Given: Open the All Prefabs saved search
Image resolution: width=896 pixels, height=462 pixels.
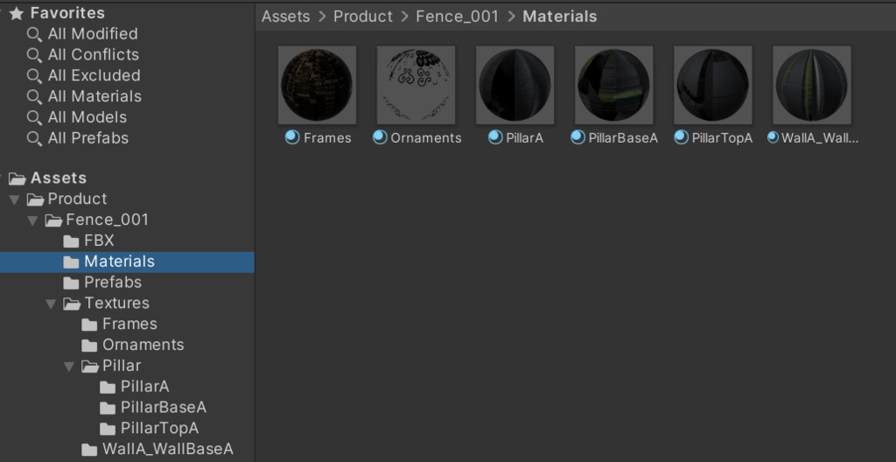Looking at the screenshot, I should [x=87, y=138].
